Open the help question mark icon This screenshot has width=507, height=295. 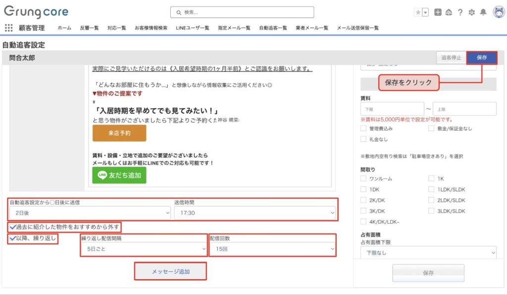pyautogui.click(x=460, y=12)
